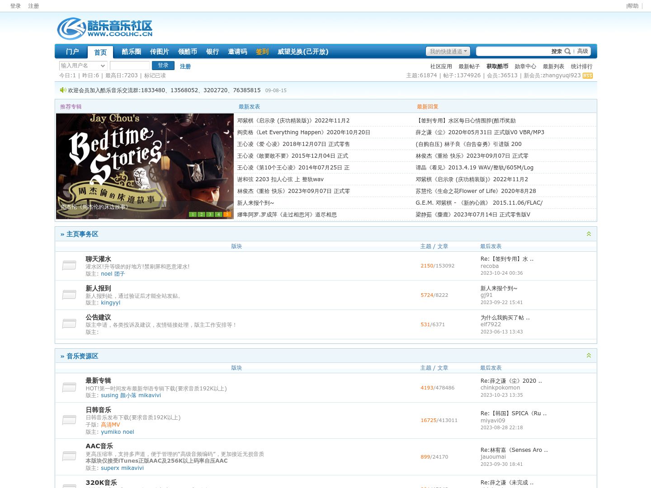Image resolution: width=651 pixels, height=488 pixels.
Task: Open 勋章中心 link
Action: pyautogui.click(x=525, y=66)
